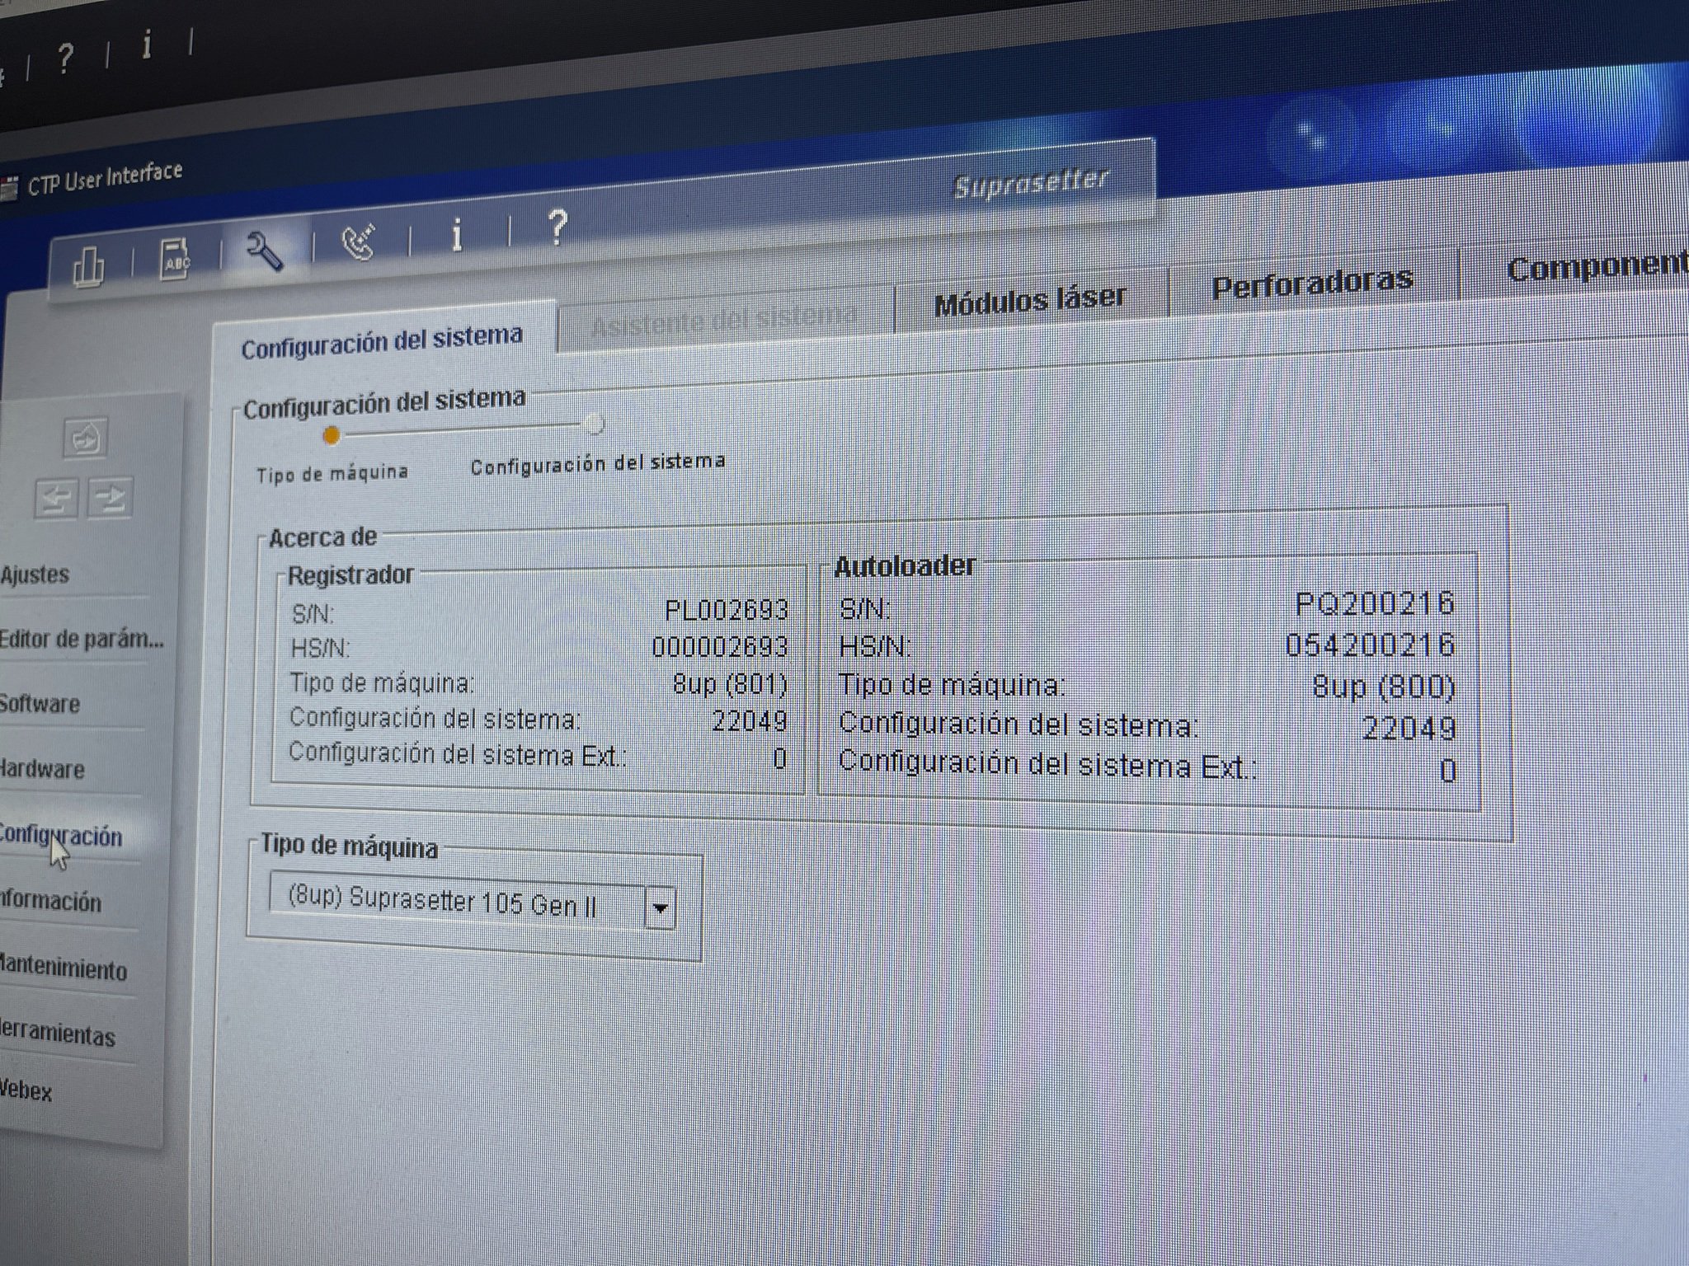
Task: Select the Configuración del sistema wizard step
Action: [x=594, y=425]
